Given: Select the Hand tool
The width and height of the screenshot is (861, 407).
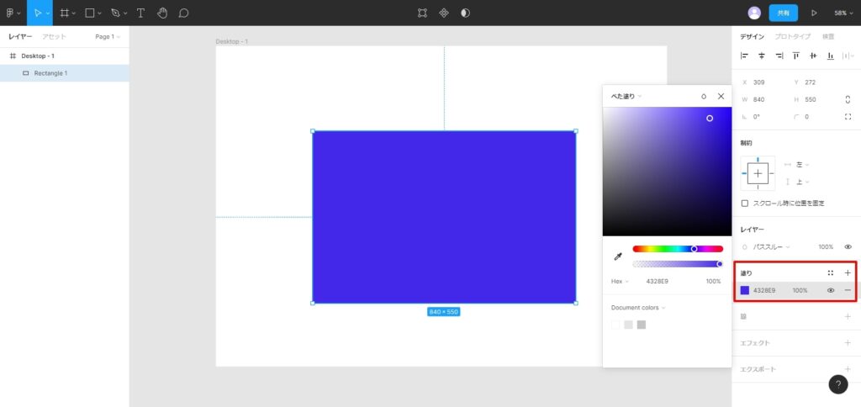Looking at the screenshot, I should (161, 13).
